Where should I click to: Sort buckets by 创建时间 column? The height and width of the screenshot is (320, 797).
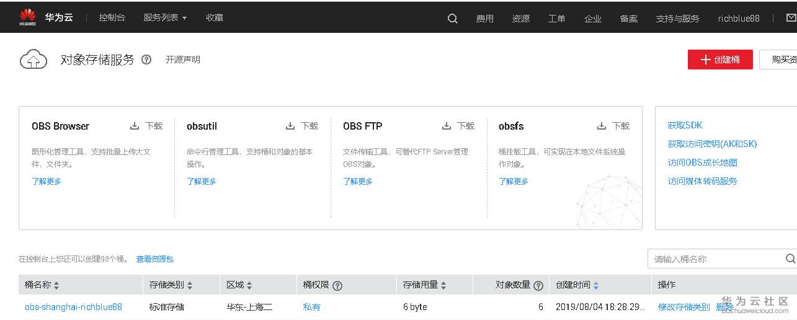pyautogui.click(x=596, y=286)
